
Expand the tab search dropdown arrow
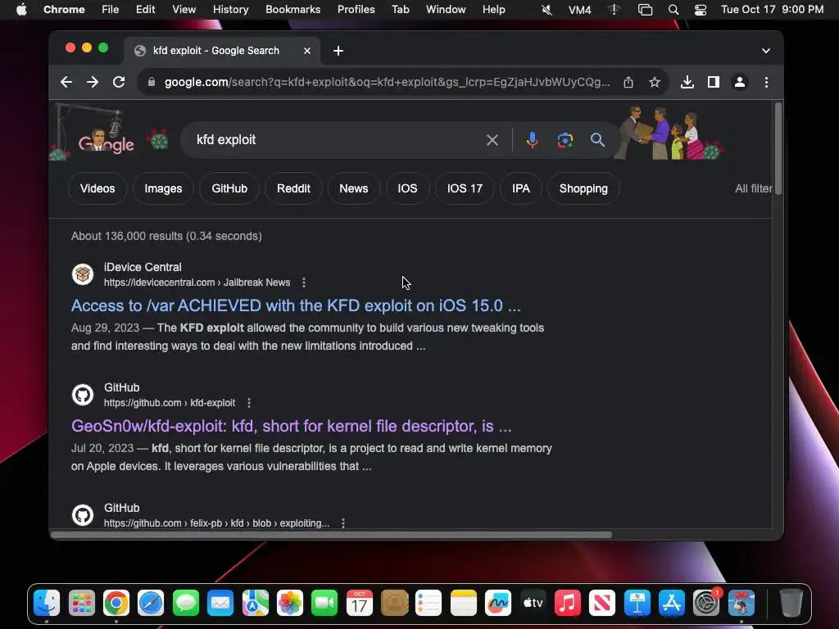click(x=766, y=50)
